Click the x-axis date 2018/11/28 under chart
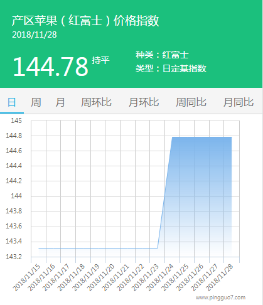This screenshot has width=263, height=305. pyautogui.click(x=220, y=277)
